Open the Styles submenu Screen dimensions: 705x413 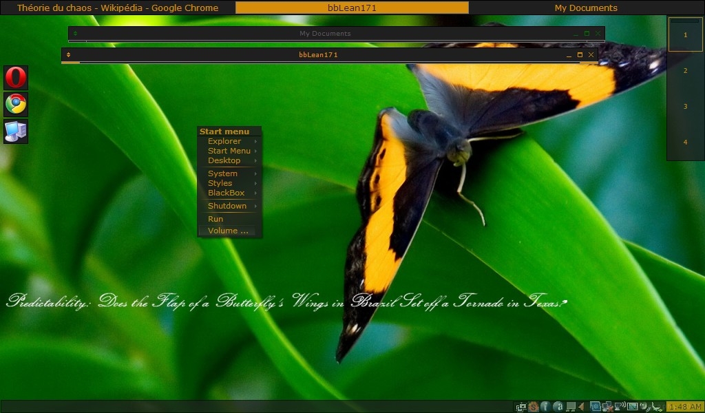coord(229,183)
